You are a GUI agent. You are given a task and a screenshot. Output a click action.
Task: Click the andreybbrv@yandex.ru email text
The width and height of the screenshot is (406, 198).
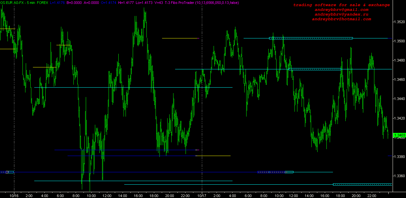tap(341, 15)
